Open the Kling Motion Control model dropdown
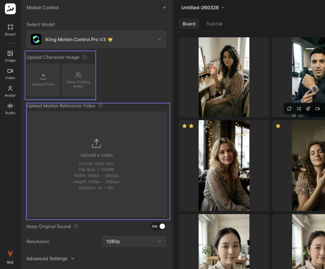This screenshot has height=269, width=325. tap(96, 39)
